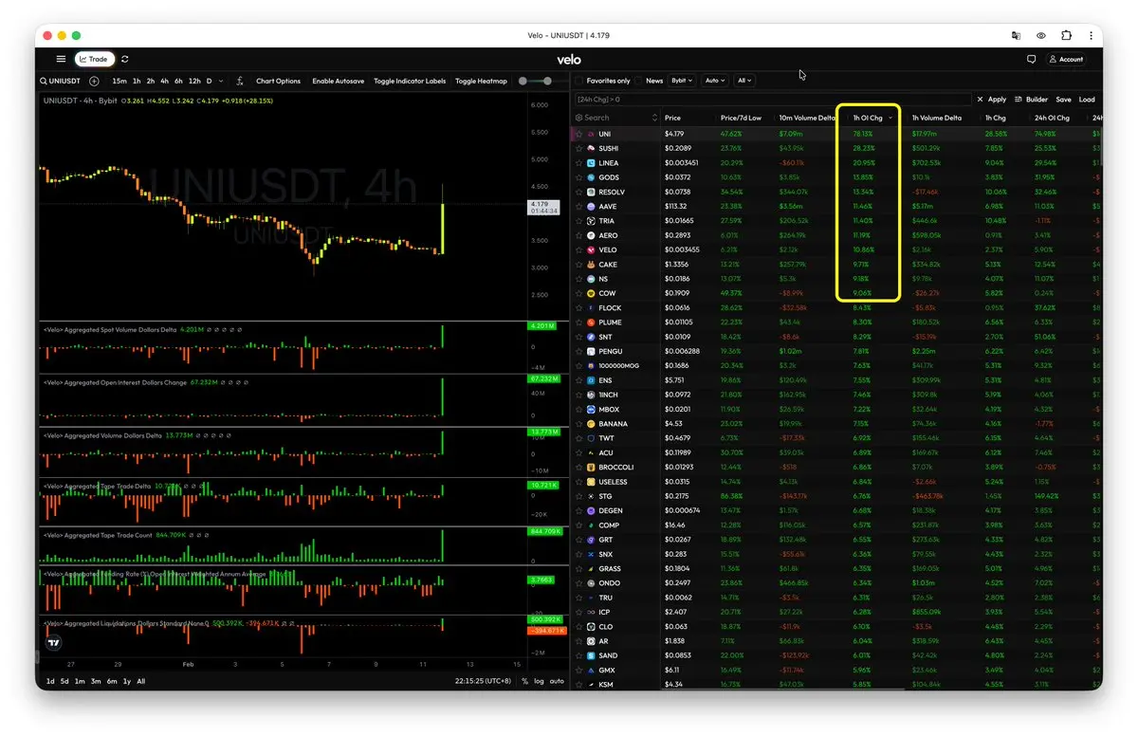Sort by 1h Volume Delta column header
Viewport: 1138px width, 737px height.
(937, 118)
